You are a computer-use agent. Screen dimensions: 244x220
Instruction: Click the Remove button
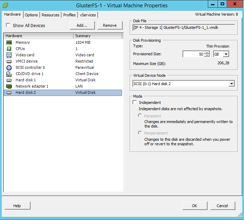(110, 25)
